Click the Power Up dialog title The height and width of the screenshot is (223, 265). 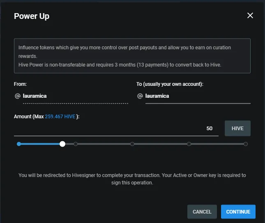coord(32,16)
